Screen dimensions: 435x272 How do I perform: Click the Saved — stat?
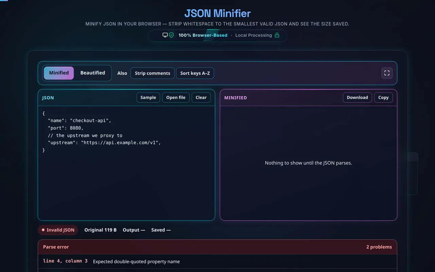tap(161, 230)
